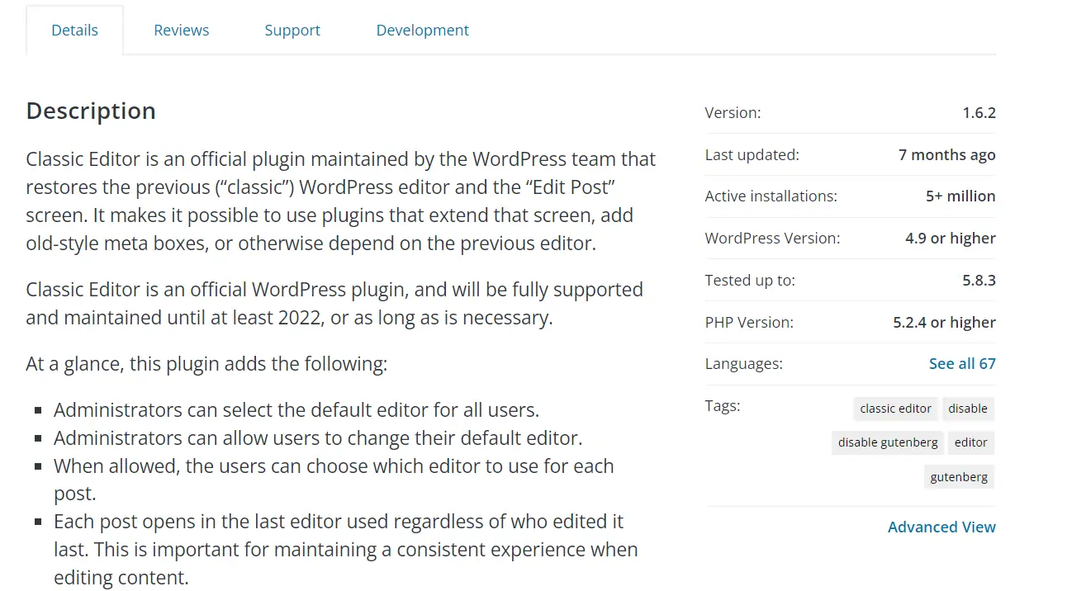Open the Advanced View link
Viewport: 1067px width, 591px height.
941,527
